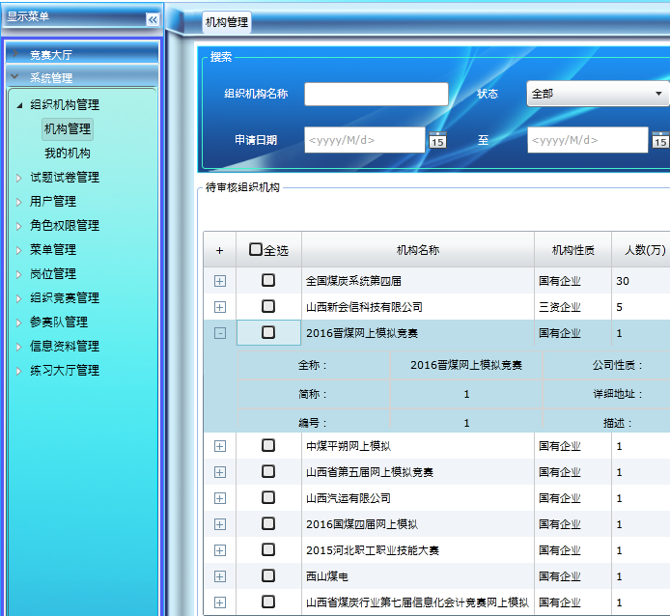Switch to the 机构管理 tab
The height and width of the screenshot is (616, 670).
(x=227, y=22)
